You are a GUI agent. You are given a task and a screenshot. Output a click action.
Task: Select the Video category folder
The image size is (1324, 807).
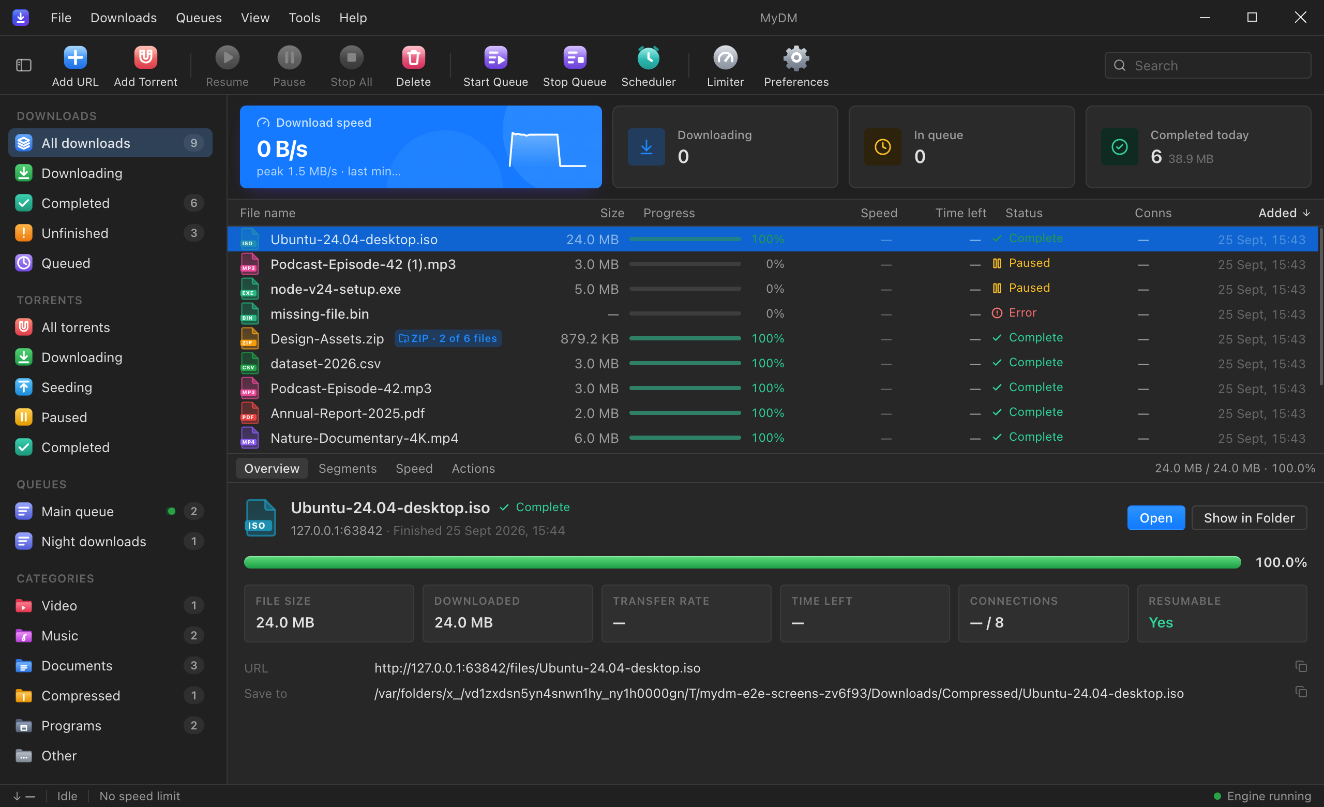coord(110,606)
